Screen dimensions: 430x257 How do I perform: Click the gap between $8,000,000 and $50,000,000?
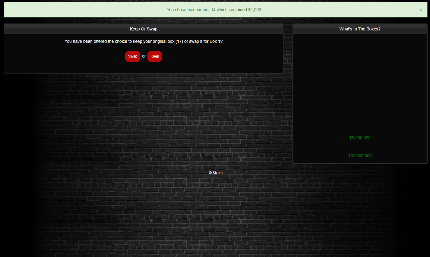[x=360, y=147]
